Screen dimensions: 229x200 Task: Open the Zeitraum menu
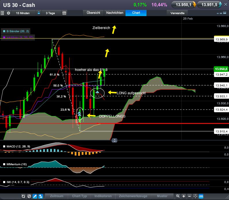click(x=57, y=196)
